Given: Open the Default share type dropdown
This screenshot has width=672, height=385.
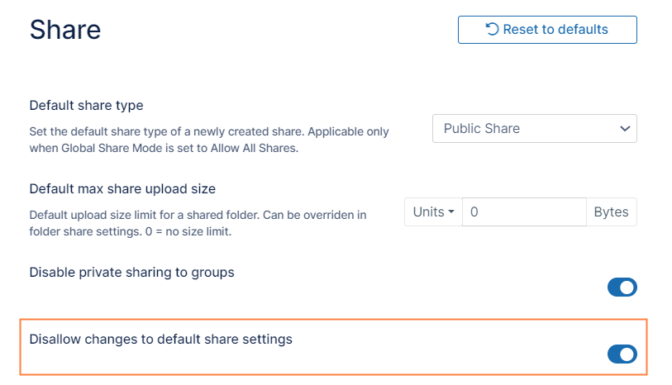Looking at the screenshot, I should 534,128.
